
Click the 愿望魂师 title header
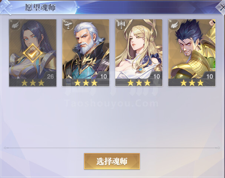coord(40,7)
